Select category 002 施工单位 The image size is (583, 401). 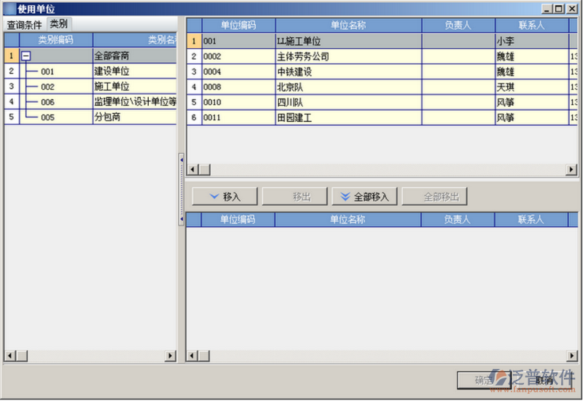click(90, 86)
